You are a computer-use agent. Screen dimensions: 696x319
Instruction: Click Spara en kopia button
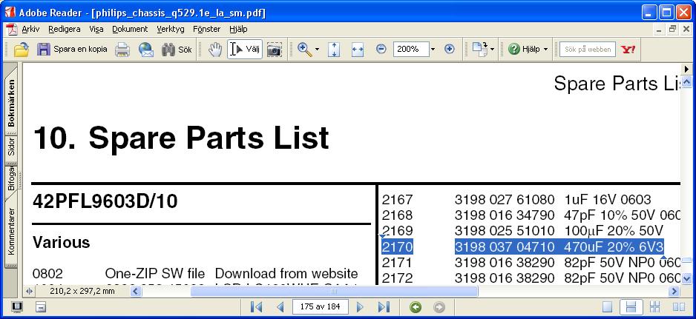(x=72, y=50)
